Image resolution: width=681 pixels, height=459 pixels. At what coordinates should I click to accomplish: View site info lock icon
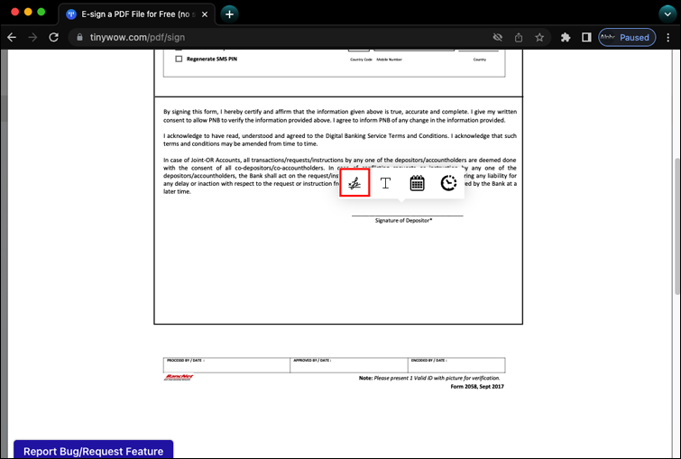pos(79,37)
